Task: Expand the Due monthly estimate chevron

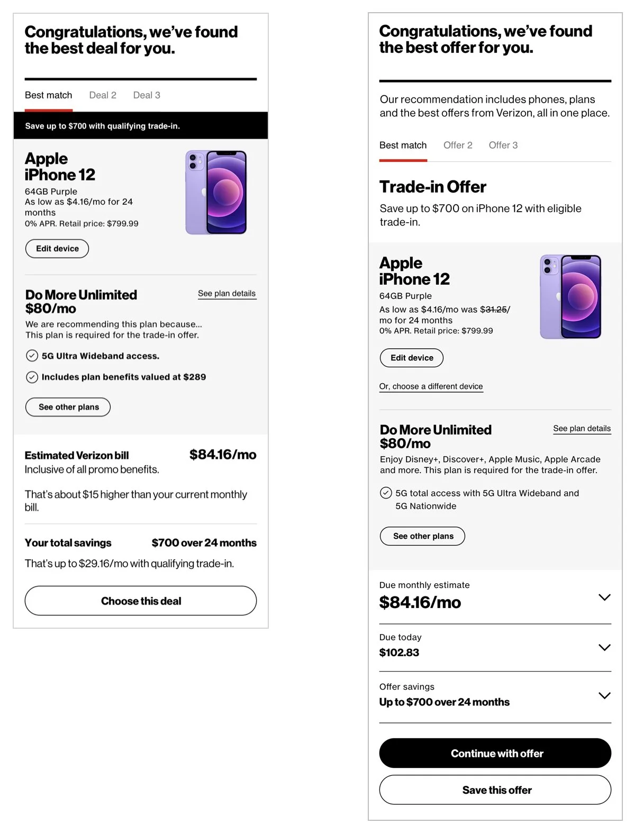Action: pos(604,597)
